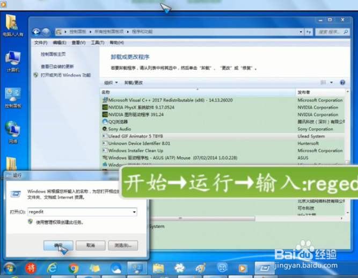Open the orange media player taskbar icon

tap(243, 268)
